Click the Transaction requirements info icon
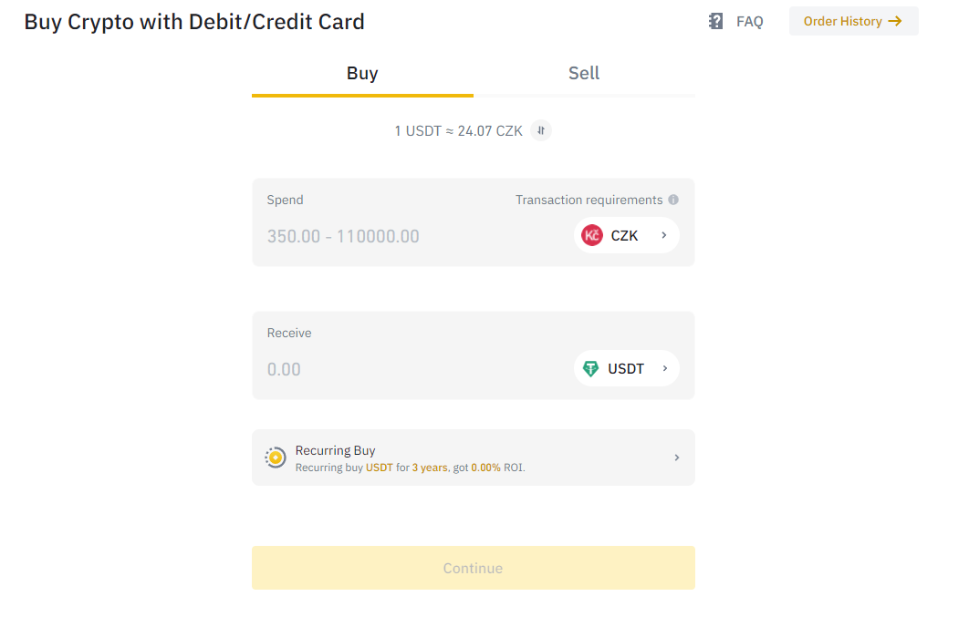Screen dimensions: 969x617 pos(673,200)
